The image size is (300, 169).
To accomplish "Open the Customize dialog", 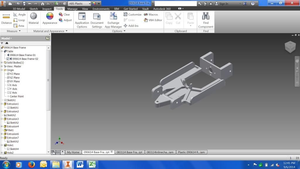I will (132, 15).
